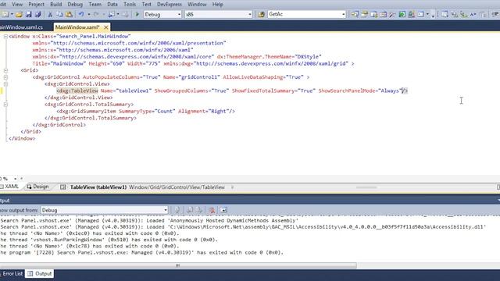Start debugging with green play arrow
The height and width of the screenshot is (281, 500).
pyautogui.click(x=137, y=14)
